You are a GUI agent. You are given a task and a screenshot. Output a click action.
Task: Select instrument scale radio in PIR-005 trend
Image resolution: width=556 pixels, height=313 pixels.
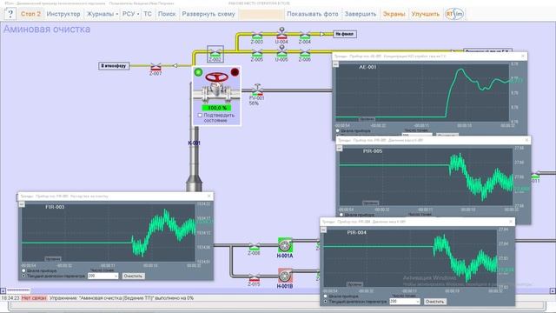341,215
